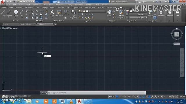
Task: Toggle annotation monitor plus icon
Action: [170, 96]
